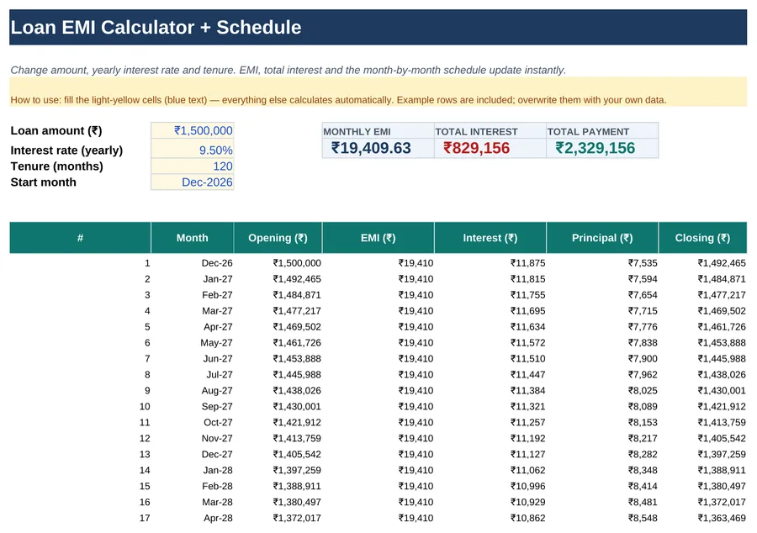Click the 'Principal (₹)' column header
757x533 pixels.
[x=602, y=238]
